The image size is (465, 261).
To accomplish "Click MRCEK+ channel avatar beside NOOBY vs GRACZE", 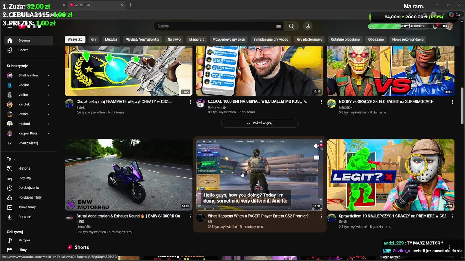I will (331, 103).
